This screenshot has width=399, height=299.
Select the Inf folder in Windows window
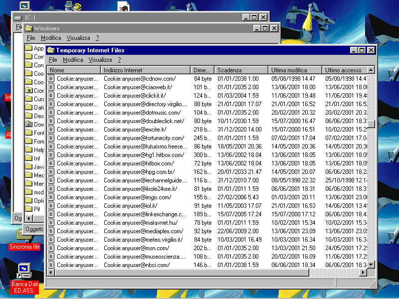pos(33,158)
